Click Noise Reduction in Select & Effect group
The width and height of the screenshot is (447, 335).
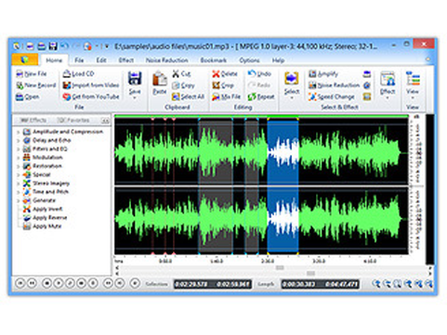(334, 85)
